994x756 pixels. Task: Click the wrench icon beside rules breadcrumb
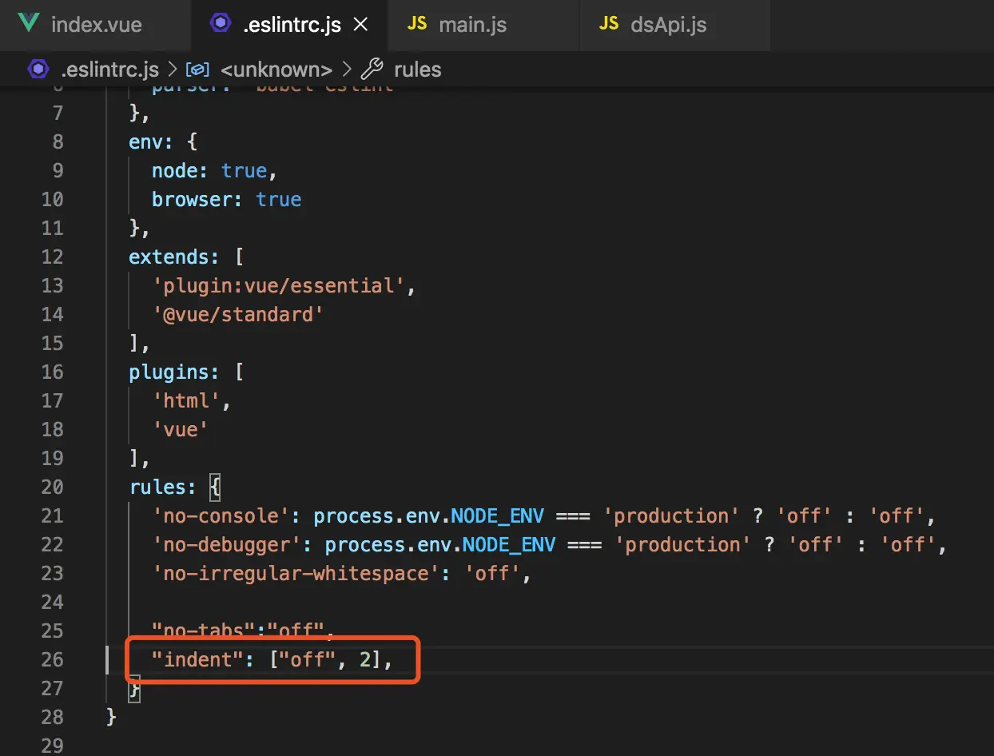click(x=372, y=70)
